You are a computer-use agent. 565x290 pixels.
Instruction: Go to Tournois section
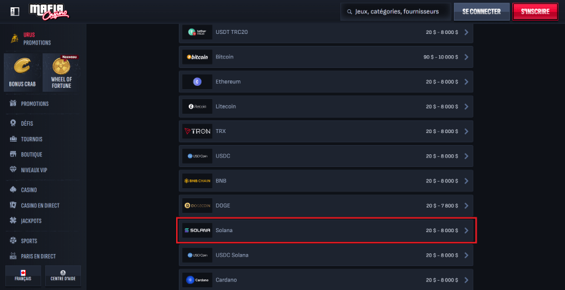pos(31,139)
